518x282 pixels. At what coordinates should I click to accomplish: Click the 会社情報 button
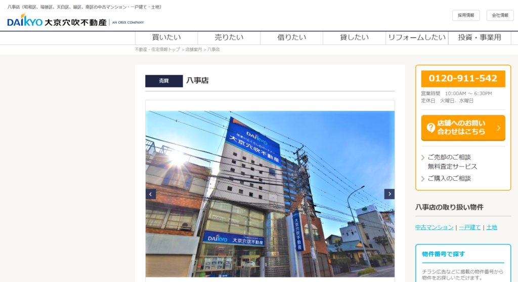tap(500, 15)
